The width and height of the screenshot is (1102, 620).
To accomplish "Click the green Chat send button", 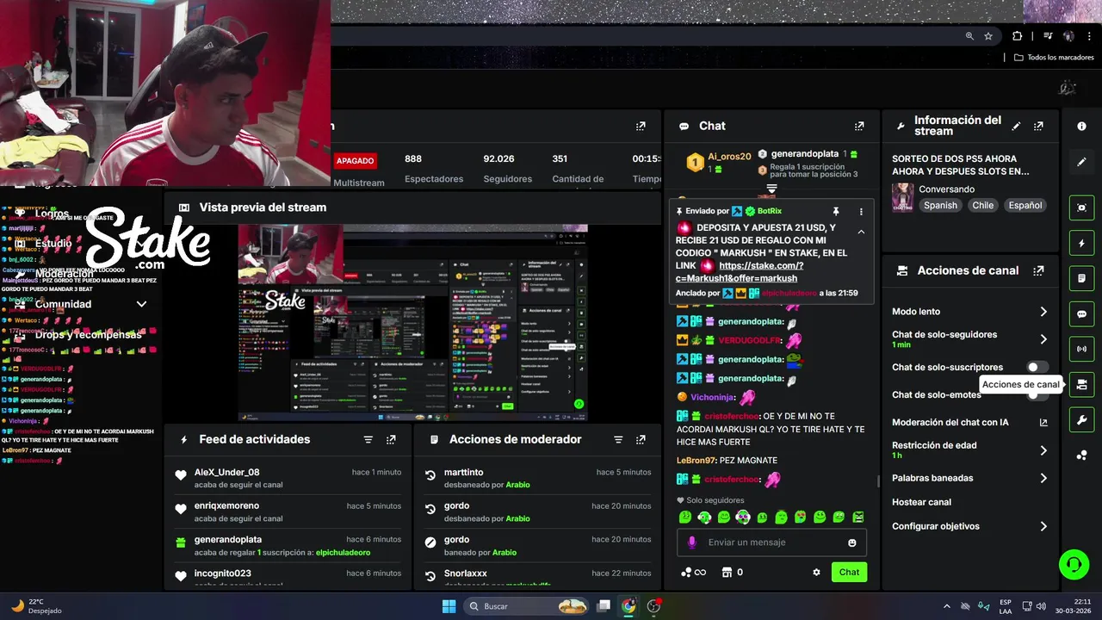I will coord(849,572).
